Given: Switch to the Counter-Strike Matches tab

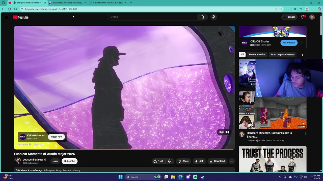Looking at the screenshot, I should pyautogui.click(x=108, y=3).
